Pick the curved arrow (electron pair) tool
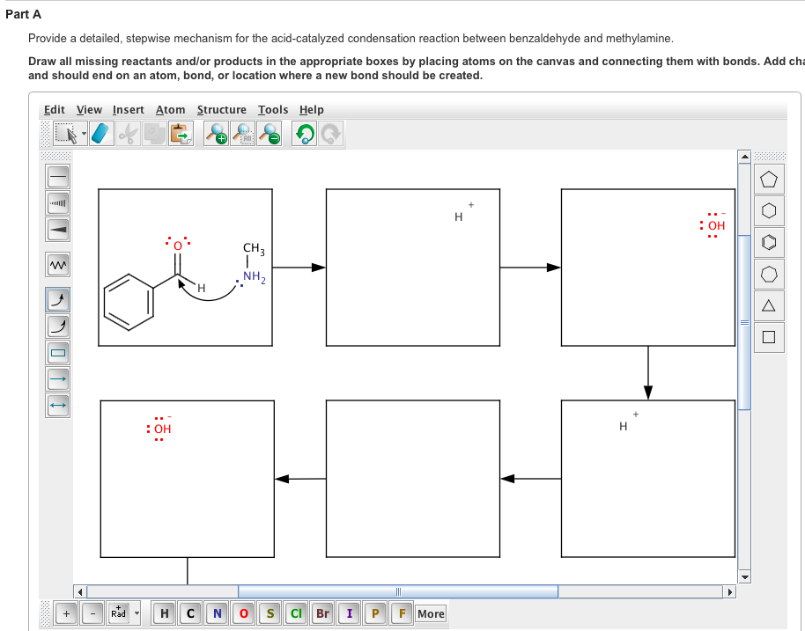The width and height of the screenshot is (805, 631). 57,299
